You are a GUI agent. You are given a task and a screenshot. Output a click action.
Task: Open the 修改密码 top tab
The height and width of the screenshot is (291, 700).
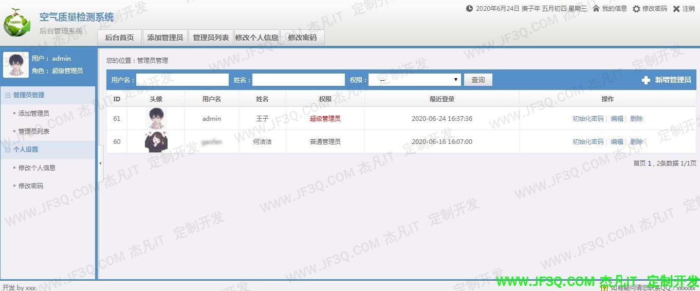point(302,38)
